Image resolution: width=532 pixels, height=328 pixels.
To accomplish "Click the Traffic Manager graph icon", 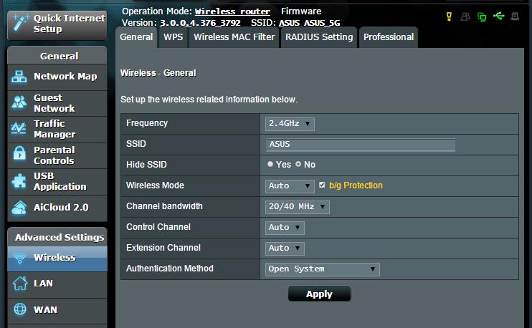I will tap(19, 128).
